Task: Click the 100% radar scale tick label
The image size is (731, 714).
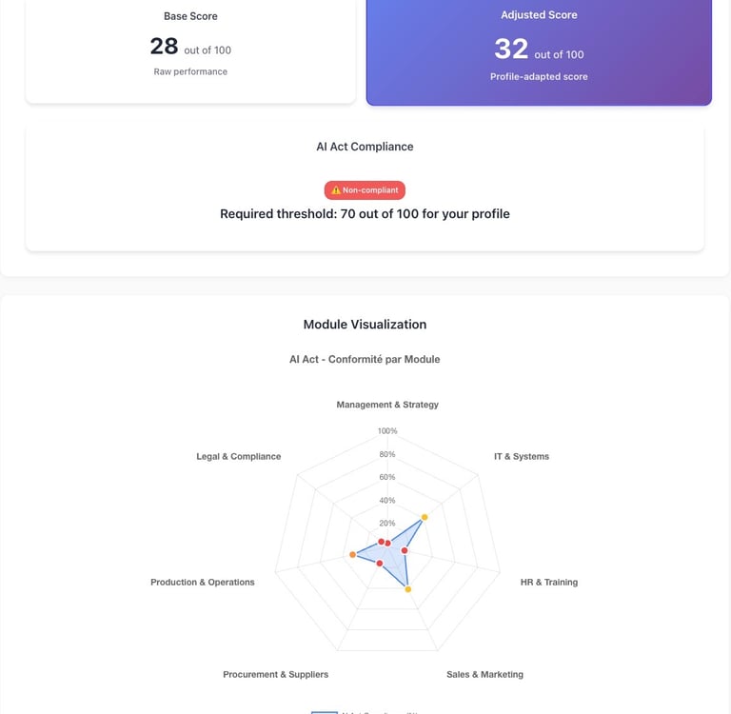Action: 387,431
